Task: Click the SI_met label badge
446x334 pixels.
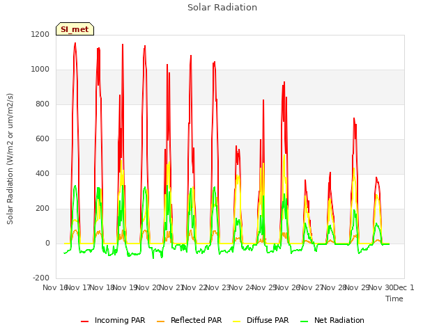Action: pyautogui.click(x=75, y=29)
